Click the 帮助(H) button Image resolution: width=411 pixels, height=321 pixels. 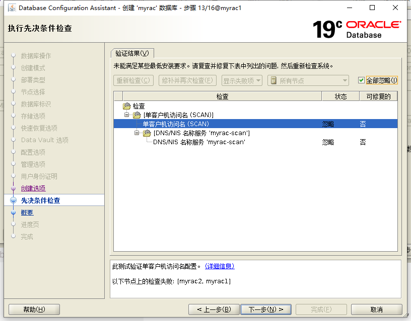34,309
